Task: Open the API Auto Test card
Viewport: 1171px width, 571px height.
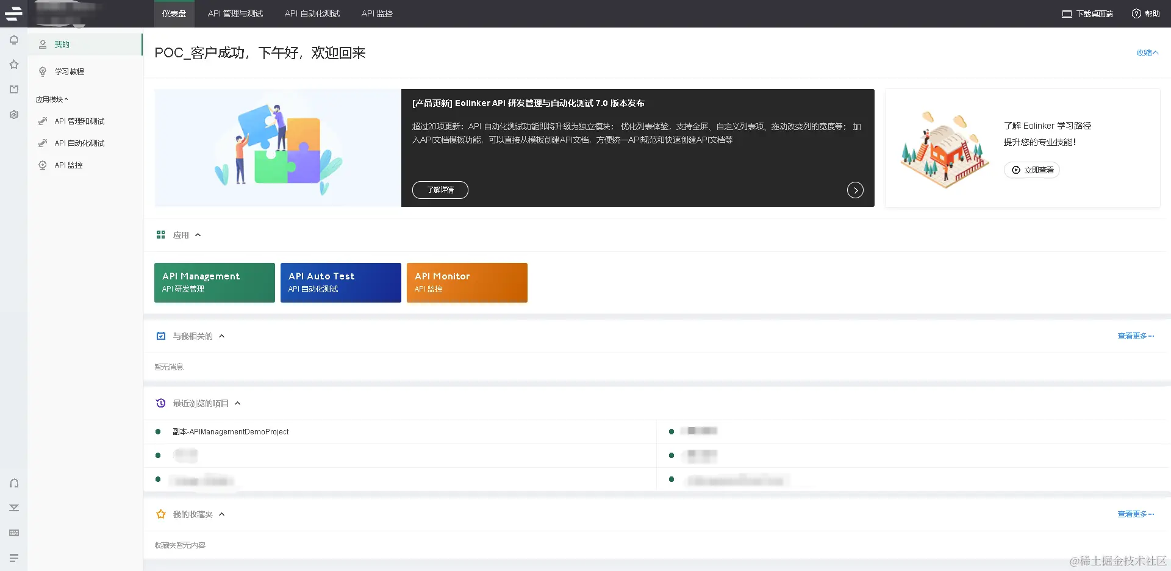Action: pyautogui.click(x=341, y=282)
